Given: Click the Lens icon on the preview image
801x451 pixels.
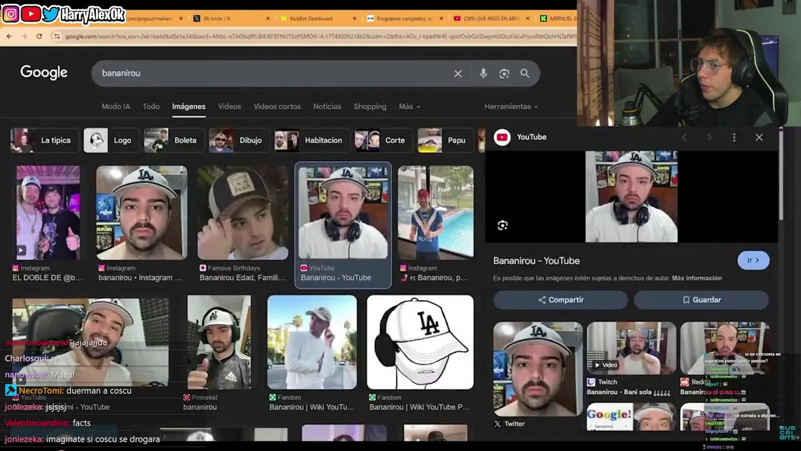Looking at the screenshot, I should (503, 225).
